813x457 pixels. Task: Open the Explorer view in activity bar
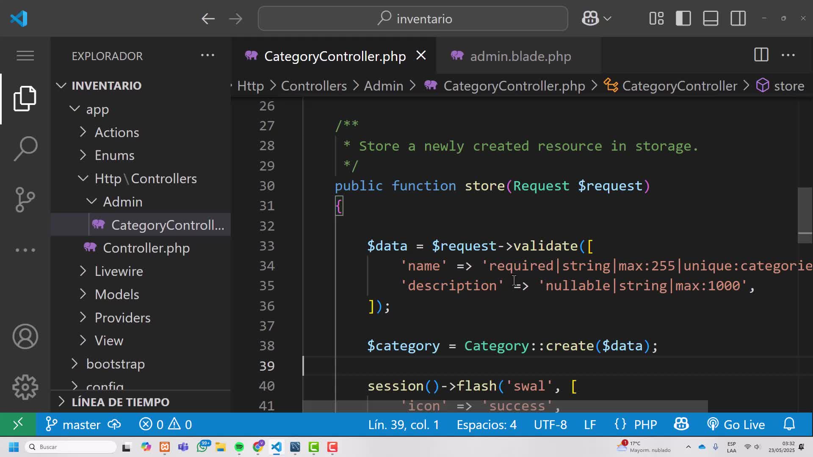point(25,99)
